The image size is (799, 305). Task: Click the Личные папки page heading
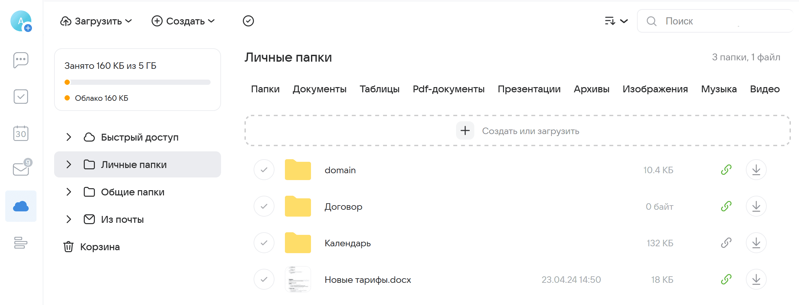pos(288,57)
